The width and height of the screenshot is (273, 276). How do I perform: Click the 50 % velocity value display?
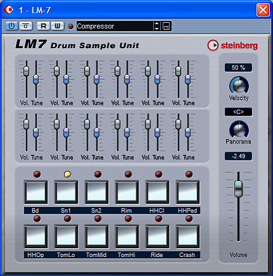pos(238,68)
